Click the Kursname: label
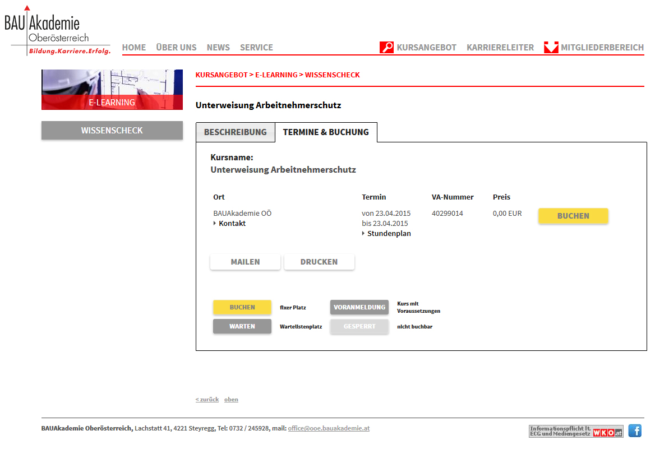The width and height of the screenshot is (655, 449). click(232, 158)
